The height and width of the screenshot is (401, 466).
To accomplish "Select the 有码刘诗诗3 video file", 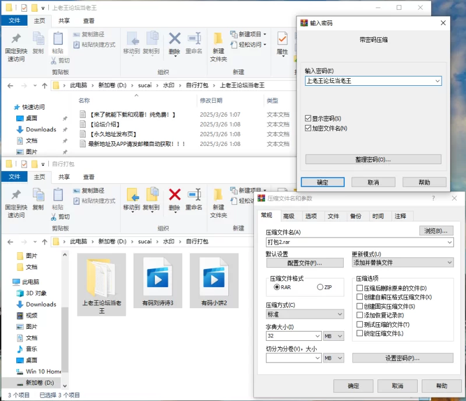I will 158,281.
